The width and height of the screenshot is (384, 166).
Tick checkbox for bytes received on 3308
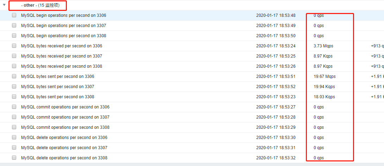[x=14, y=66]
